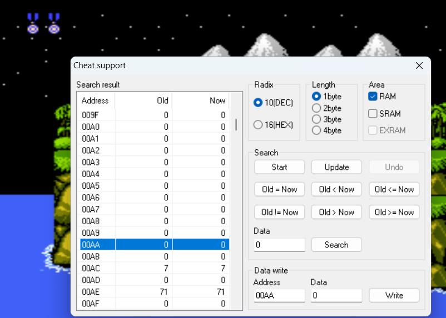Choose 4byte length
The image size is (446, 318).
click(x=326, y=130)
